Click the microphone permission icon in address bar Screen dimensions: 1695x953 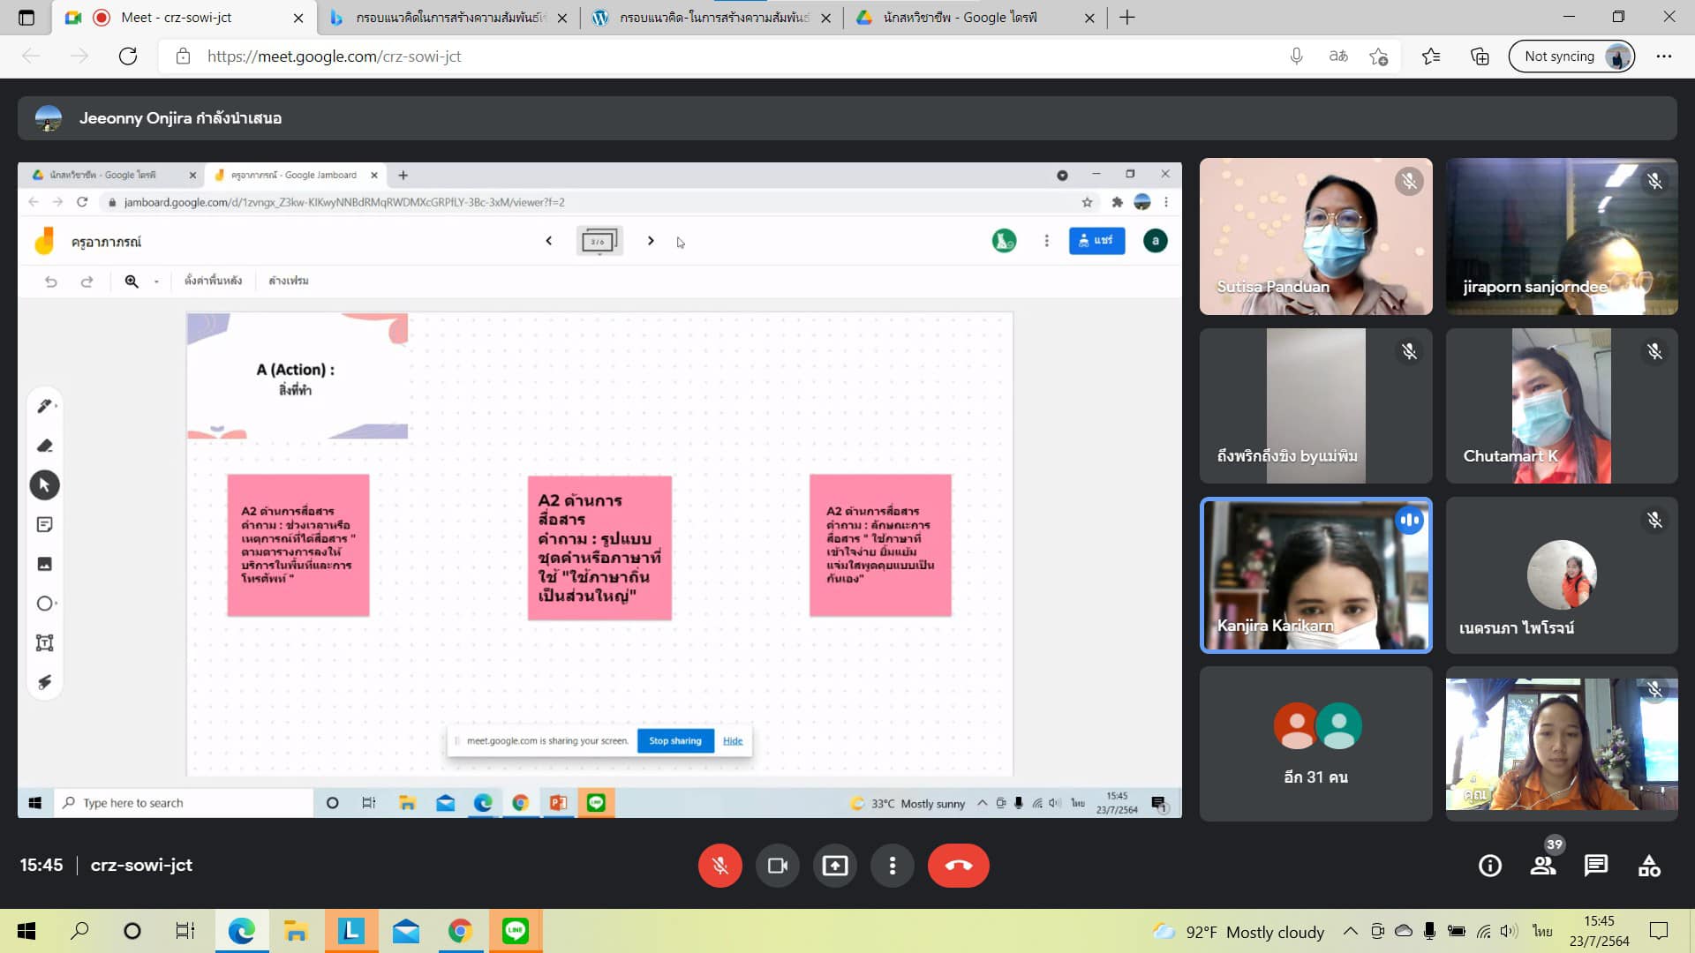coord(1296,56)
